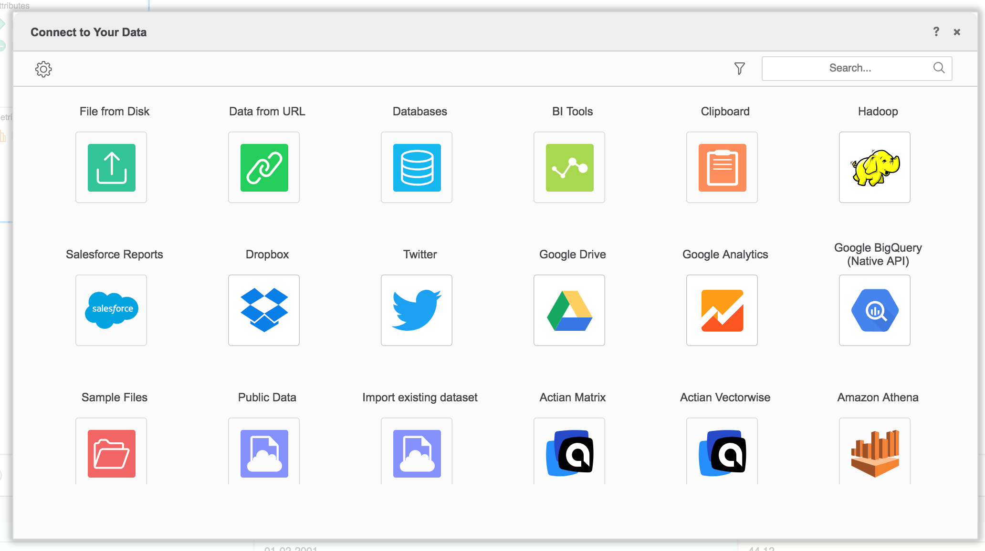985x551 pixels.
Task: Pick the Google Analytics icon
Action: 722,310
